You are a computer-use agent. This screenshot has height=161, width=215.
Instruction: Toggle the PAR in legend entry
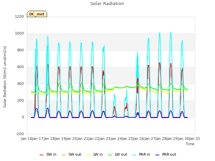click(x=141, y=154)
